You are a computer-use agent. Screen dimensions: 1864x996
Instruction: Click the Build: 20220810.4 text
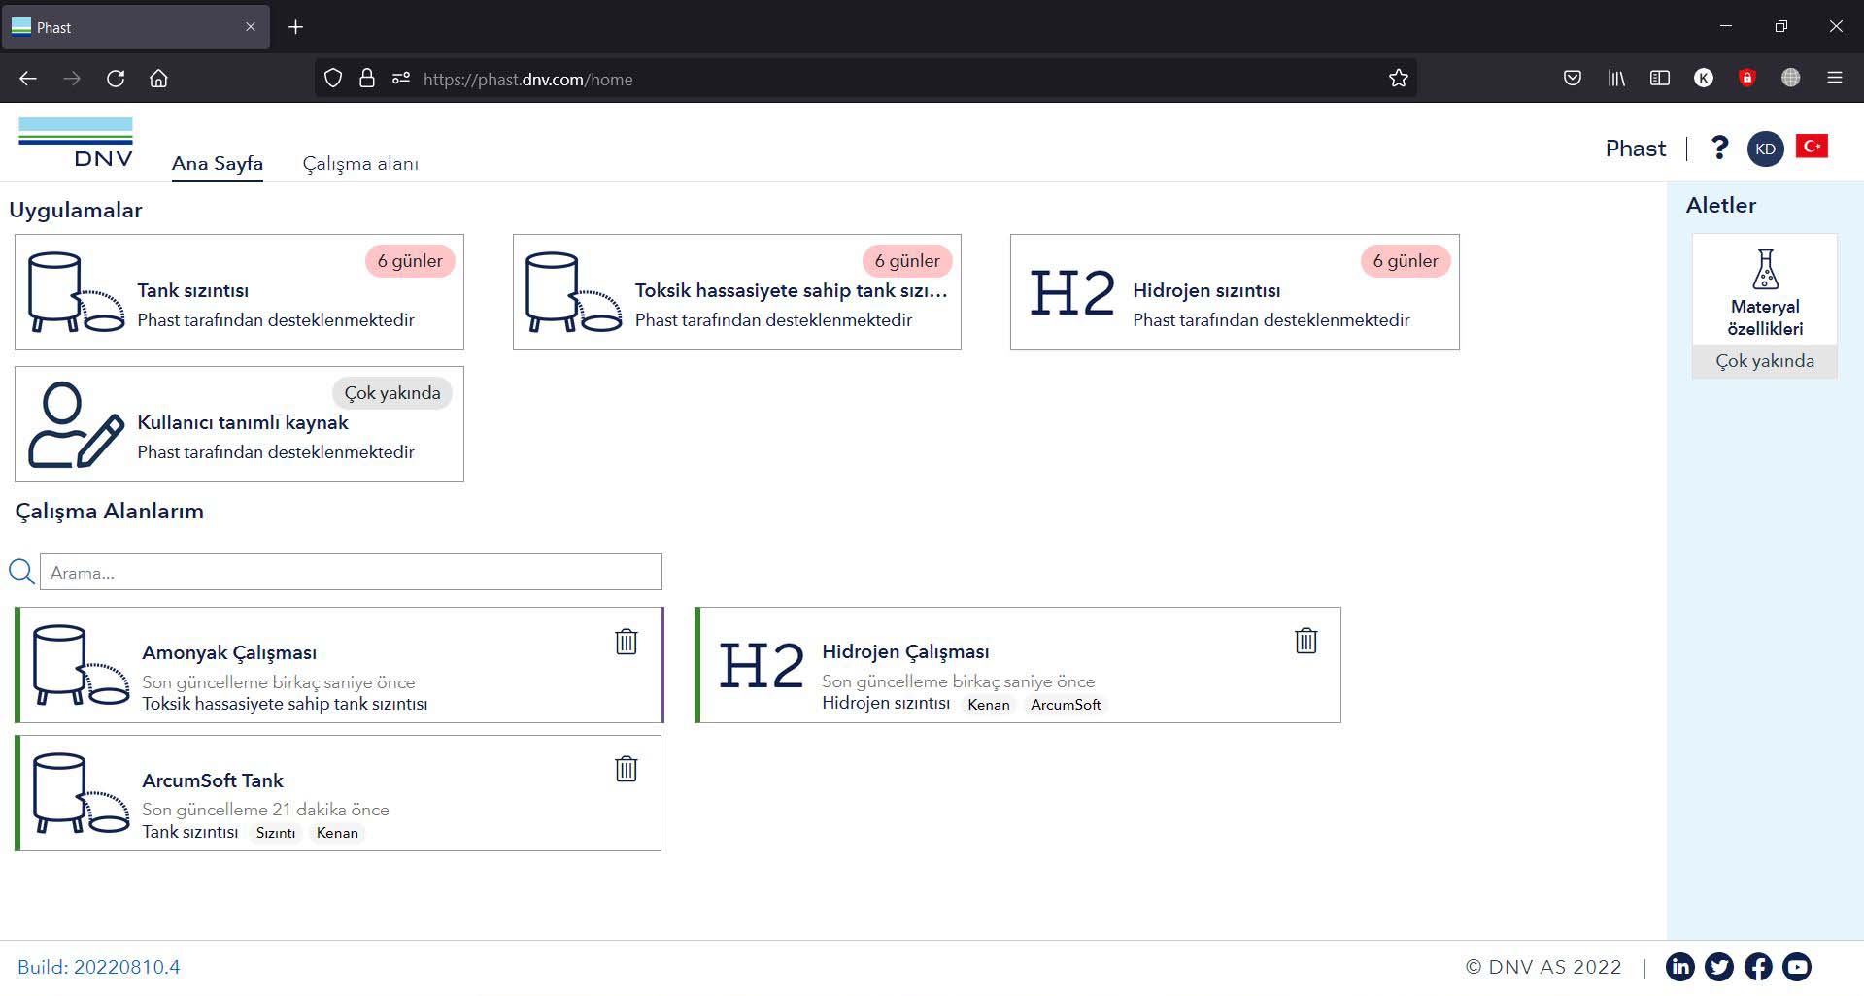click(x=99, y=967)
